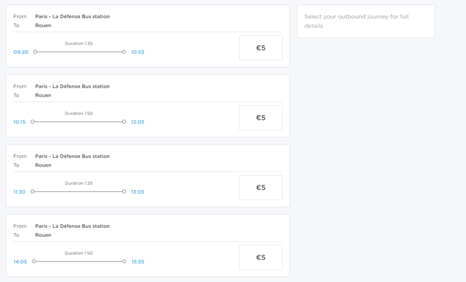Pick the €5 ticket departing at 11:30
The image size is (466, 282).
(x=261, y=188)
